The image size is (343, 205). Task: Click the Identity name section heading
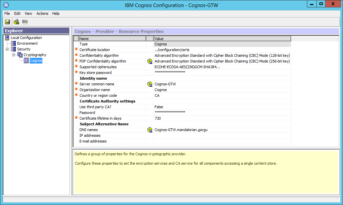[x=93, y=78]
